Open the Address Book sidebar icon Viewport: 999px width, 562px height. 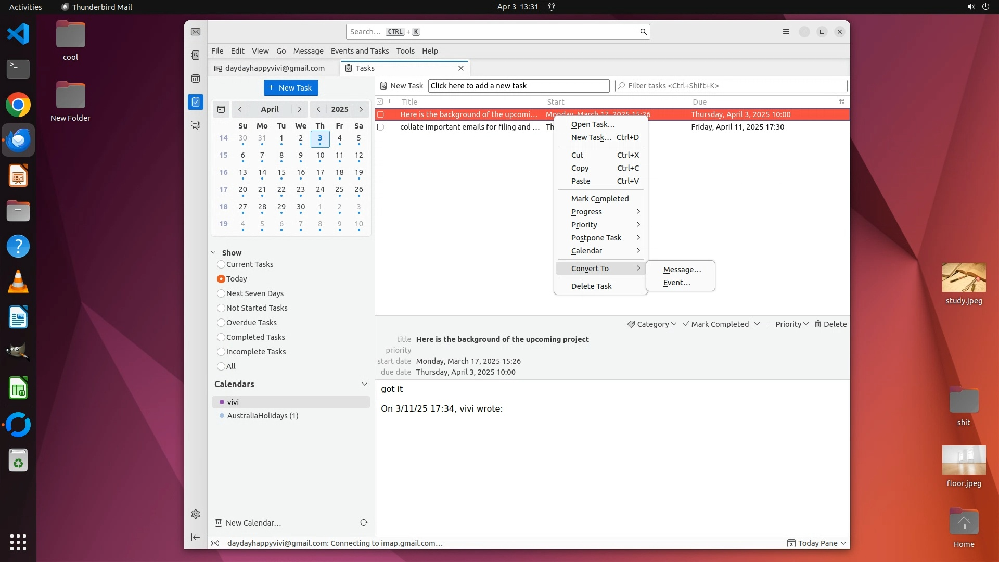(196, 55)
